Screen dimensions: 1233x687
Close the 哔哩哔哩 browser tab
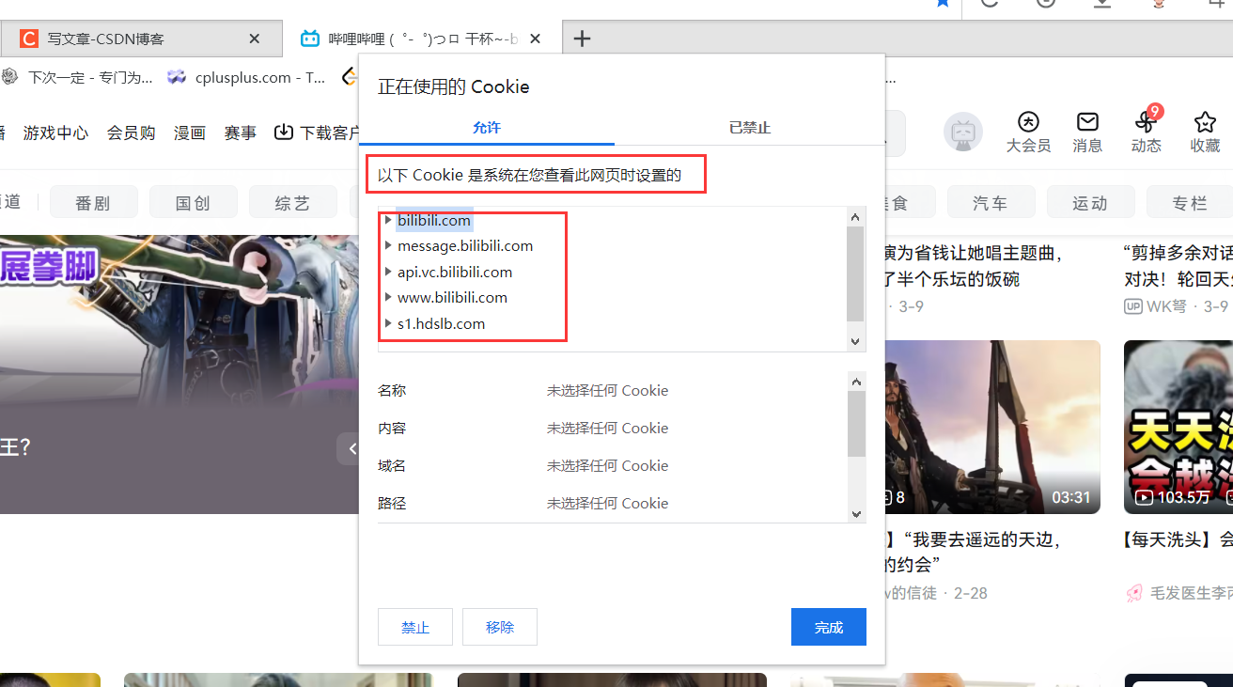(x=536, y=39)
